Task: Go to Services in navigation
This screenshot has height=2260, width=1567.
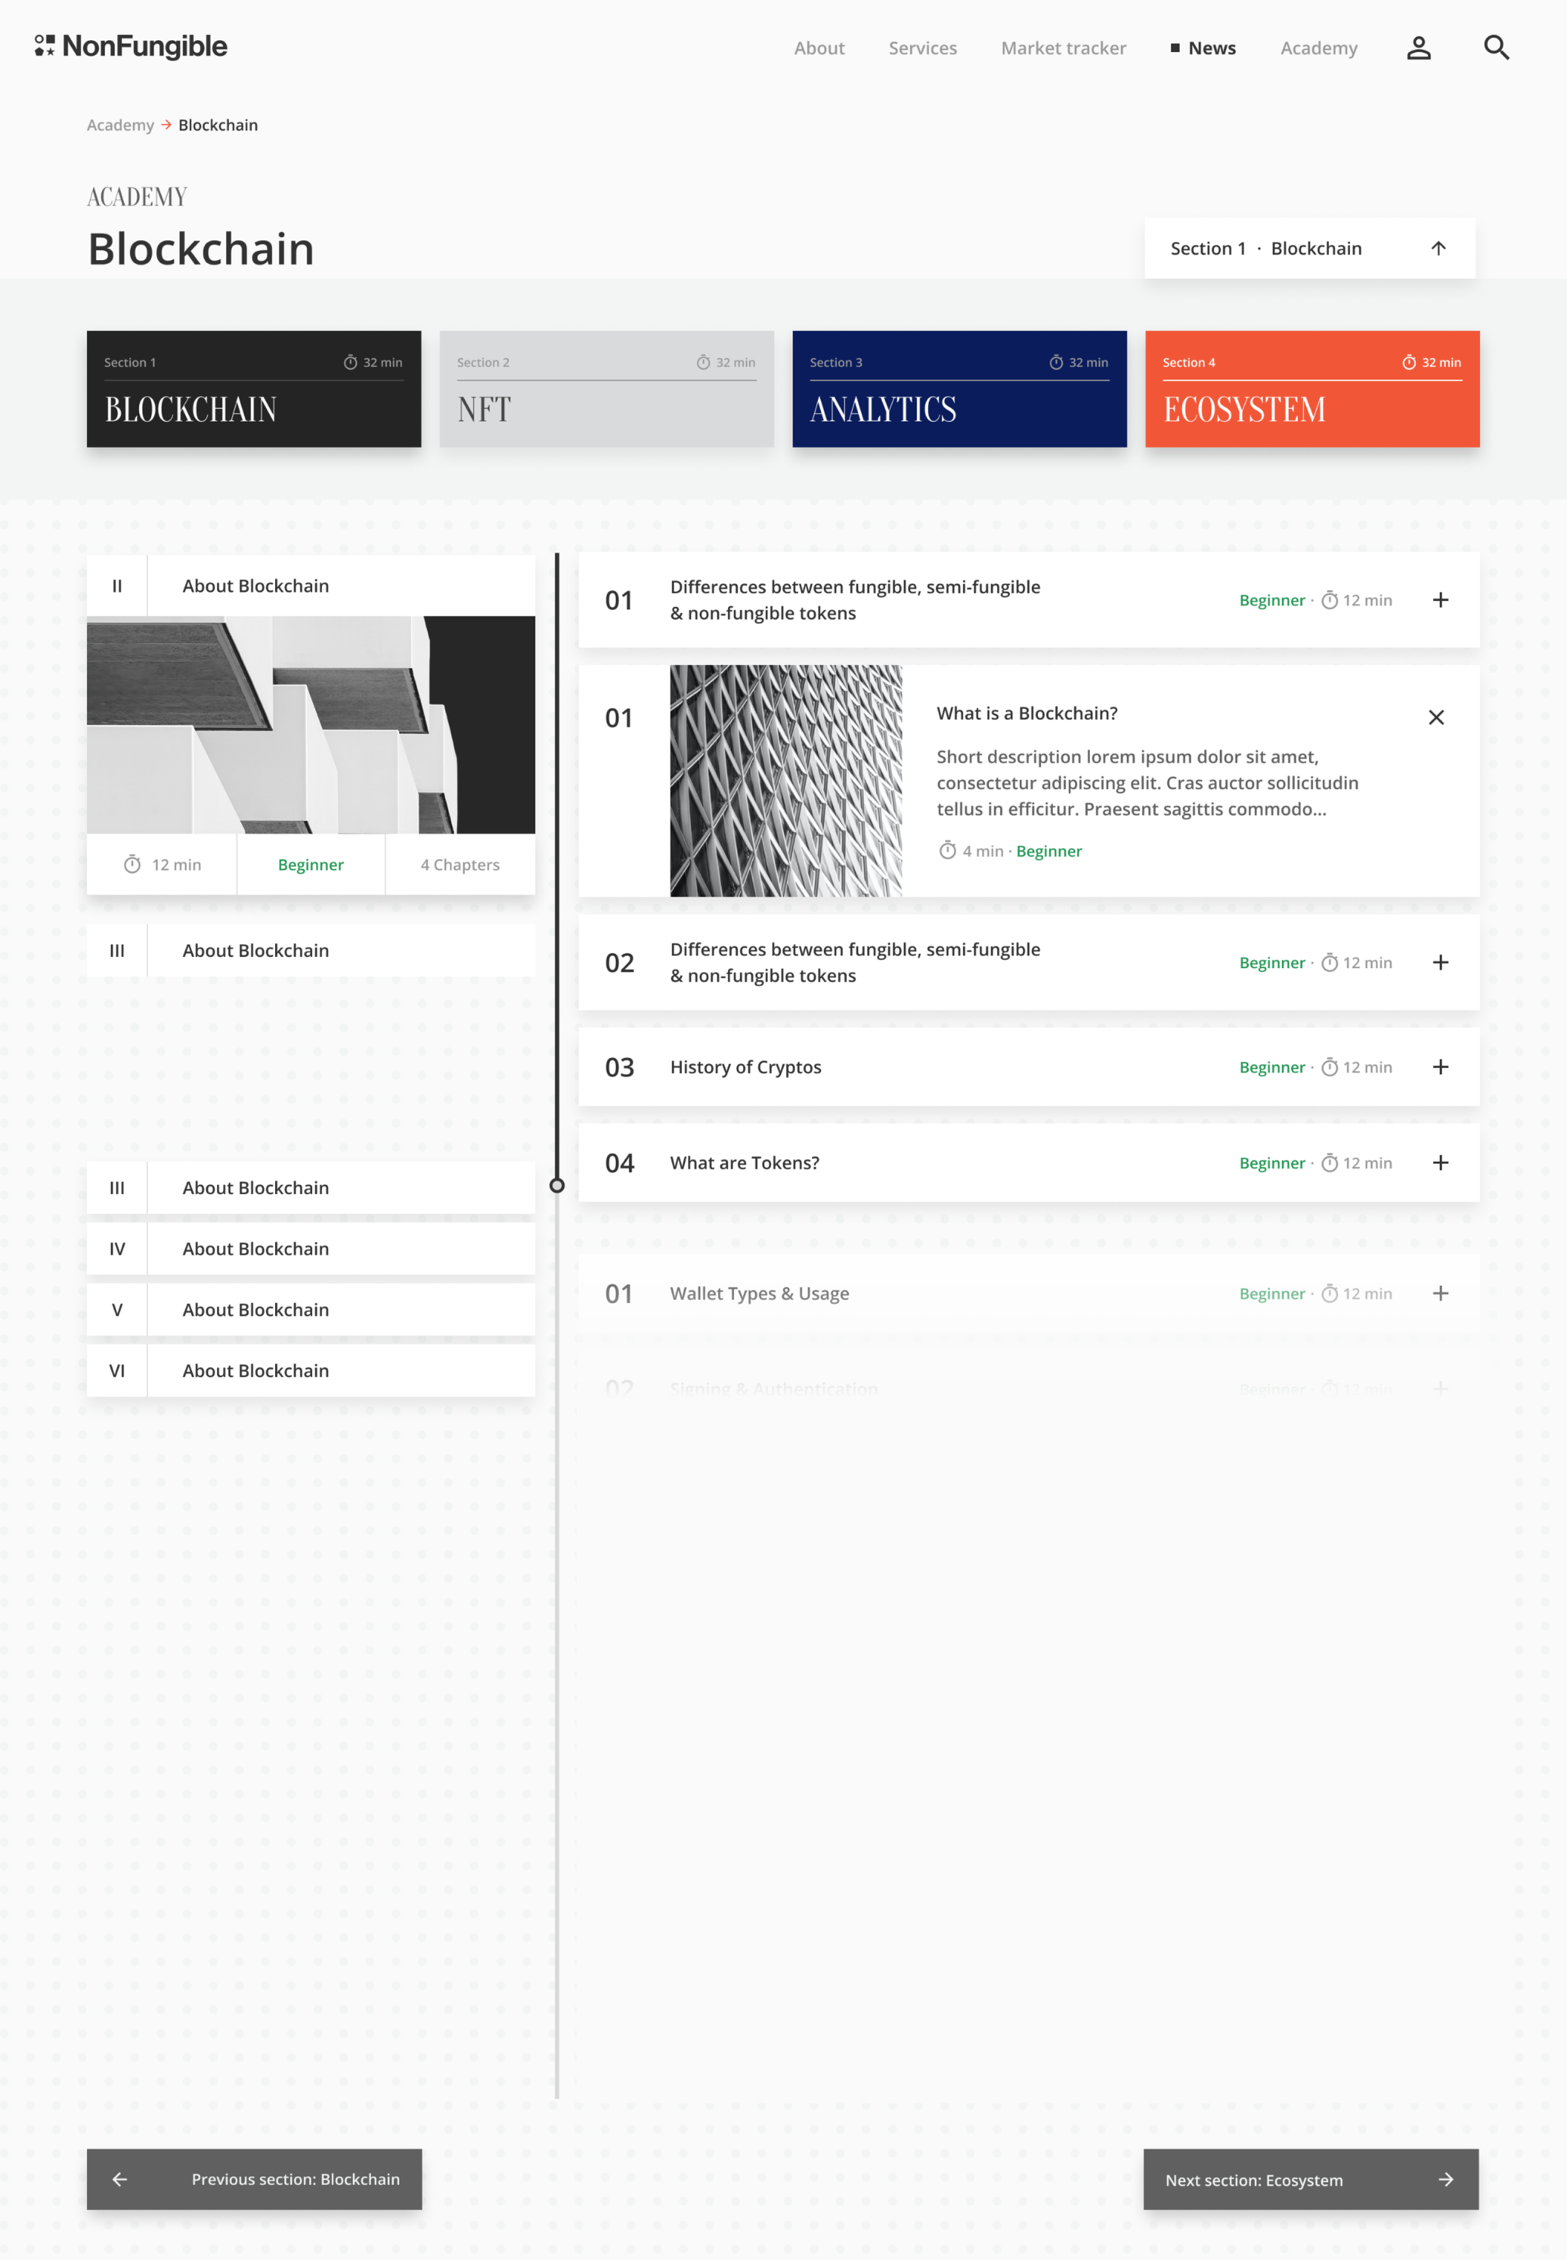Action: click(922, 48)
